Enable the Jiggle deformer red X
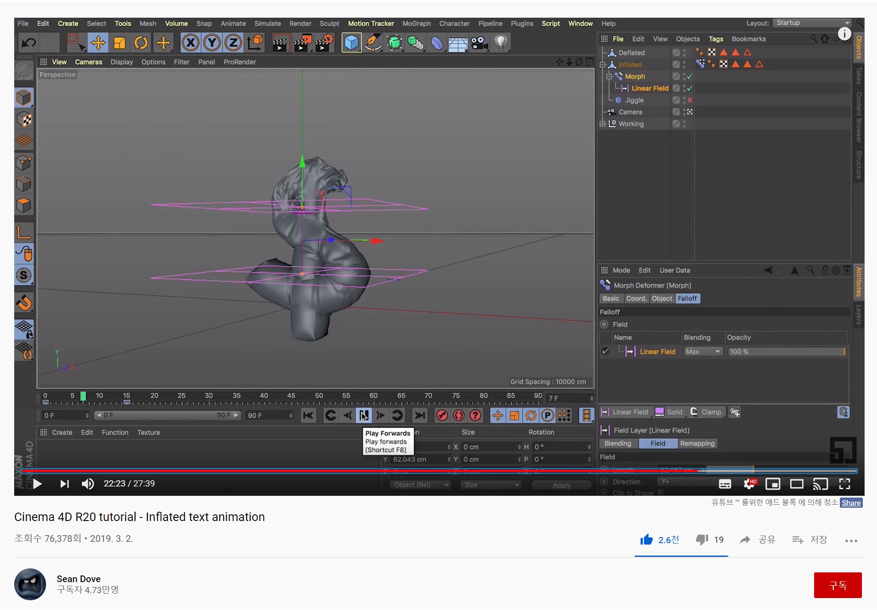Image resolution: width=877 pixels, height=610 pixels. [690, 100]
